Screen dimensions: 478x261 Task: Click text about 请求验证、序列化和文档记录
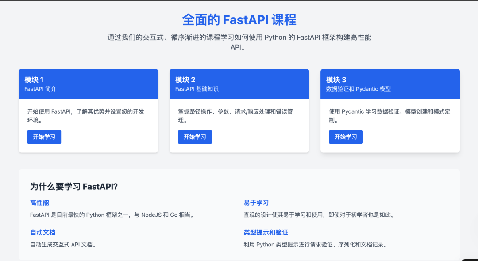316,244
